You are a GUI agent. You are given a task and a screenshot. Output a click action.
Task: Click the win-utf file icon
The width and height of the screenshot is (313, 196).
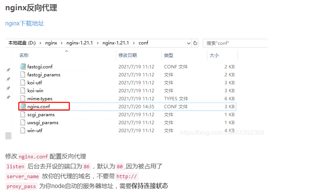pos(23,130)
